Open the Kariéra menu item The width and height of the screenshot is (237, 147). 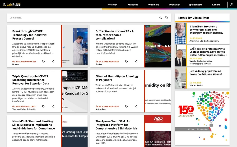pyautogui.click(x=216, y=5)
